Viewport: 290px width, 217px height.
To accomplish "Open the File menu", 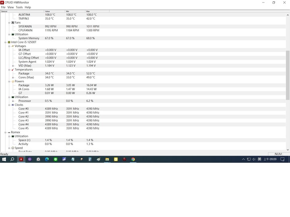I will (3, 7).
